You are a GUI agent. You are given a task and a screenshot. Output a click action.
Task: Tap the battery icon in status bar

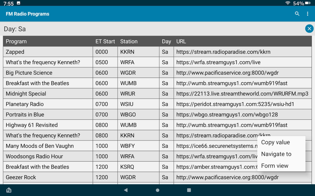[x=308, y=3]
